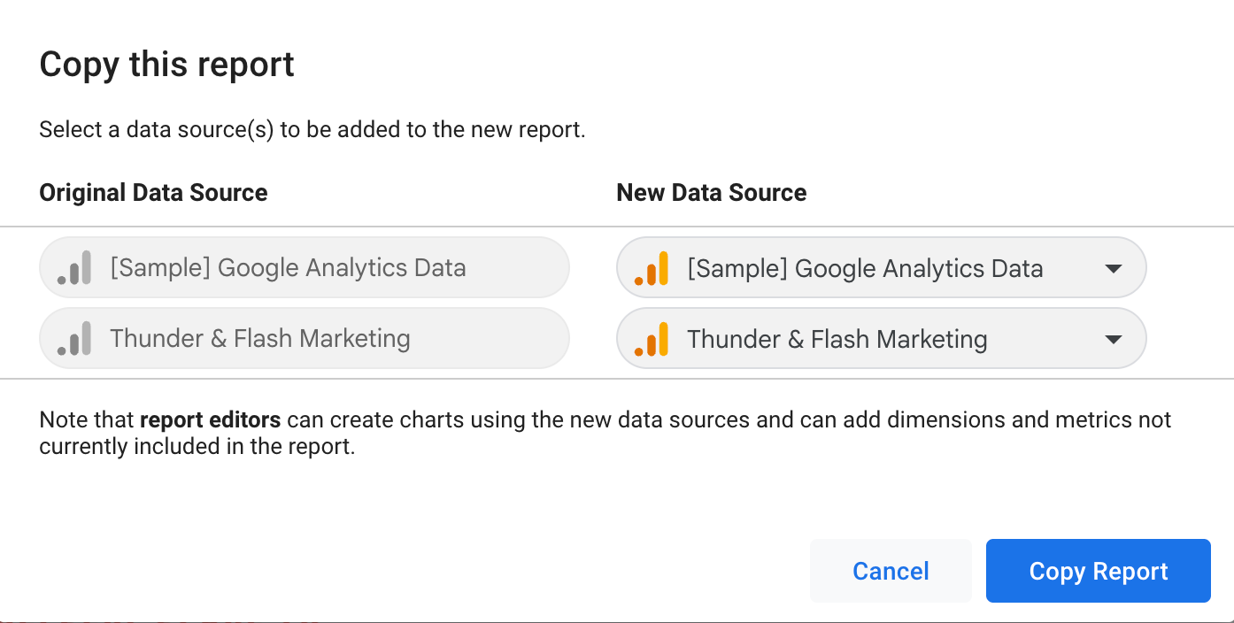This screenshot has height=623, width=1234.
Task: Open the new [Sample] Google Analytics Data source selector
Action: 882,267
